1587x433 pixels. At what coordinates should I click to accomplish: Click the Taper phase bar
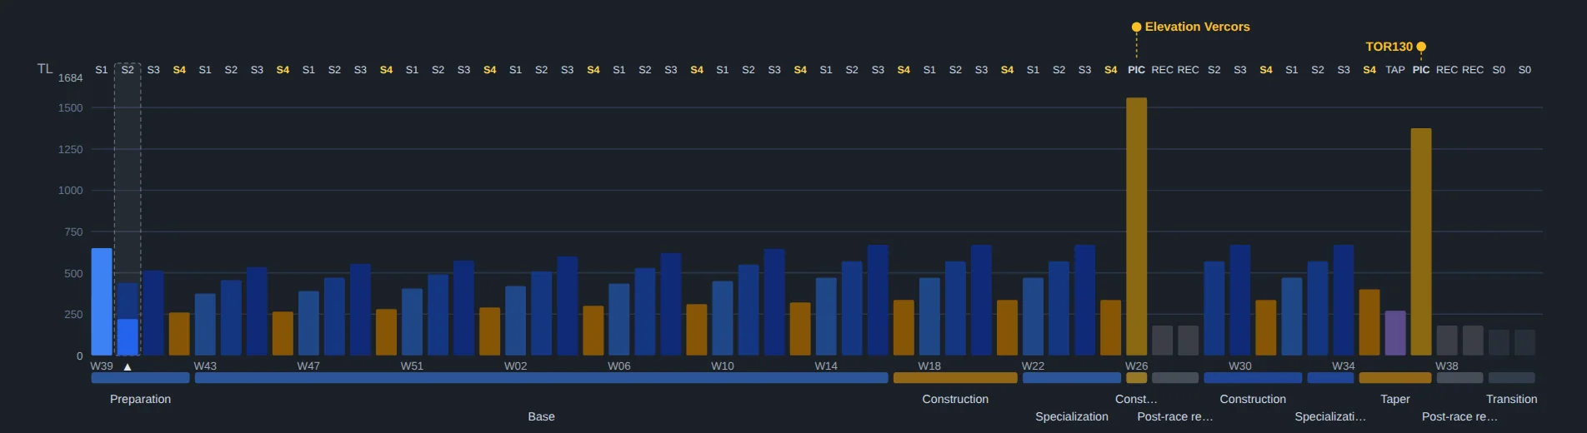[1395, 378]
